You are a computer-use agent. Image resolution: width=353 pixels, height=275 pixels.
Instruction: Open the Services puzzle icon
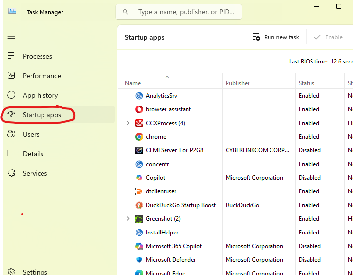click(x=11, y=173)
